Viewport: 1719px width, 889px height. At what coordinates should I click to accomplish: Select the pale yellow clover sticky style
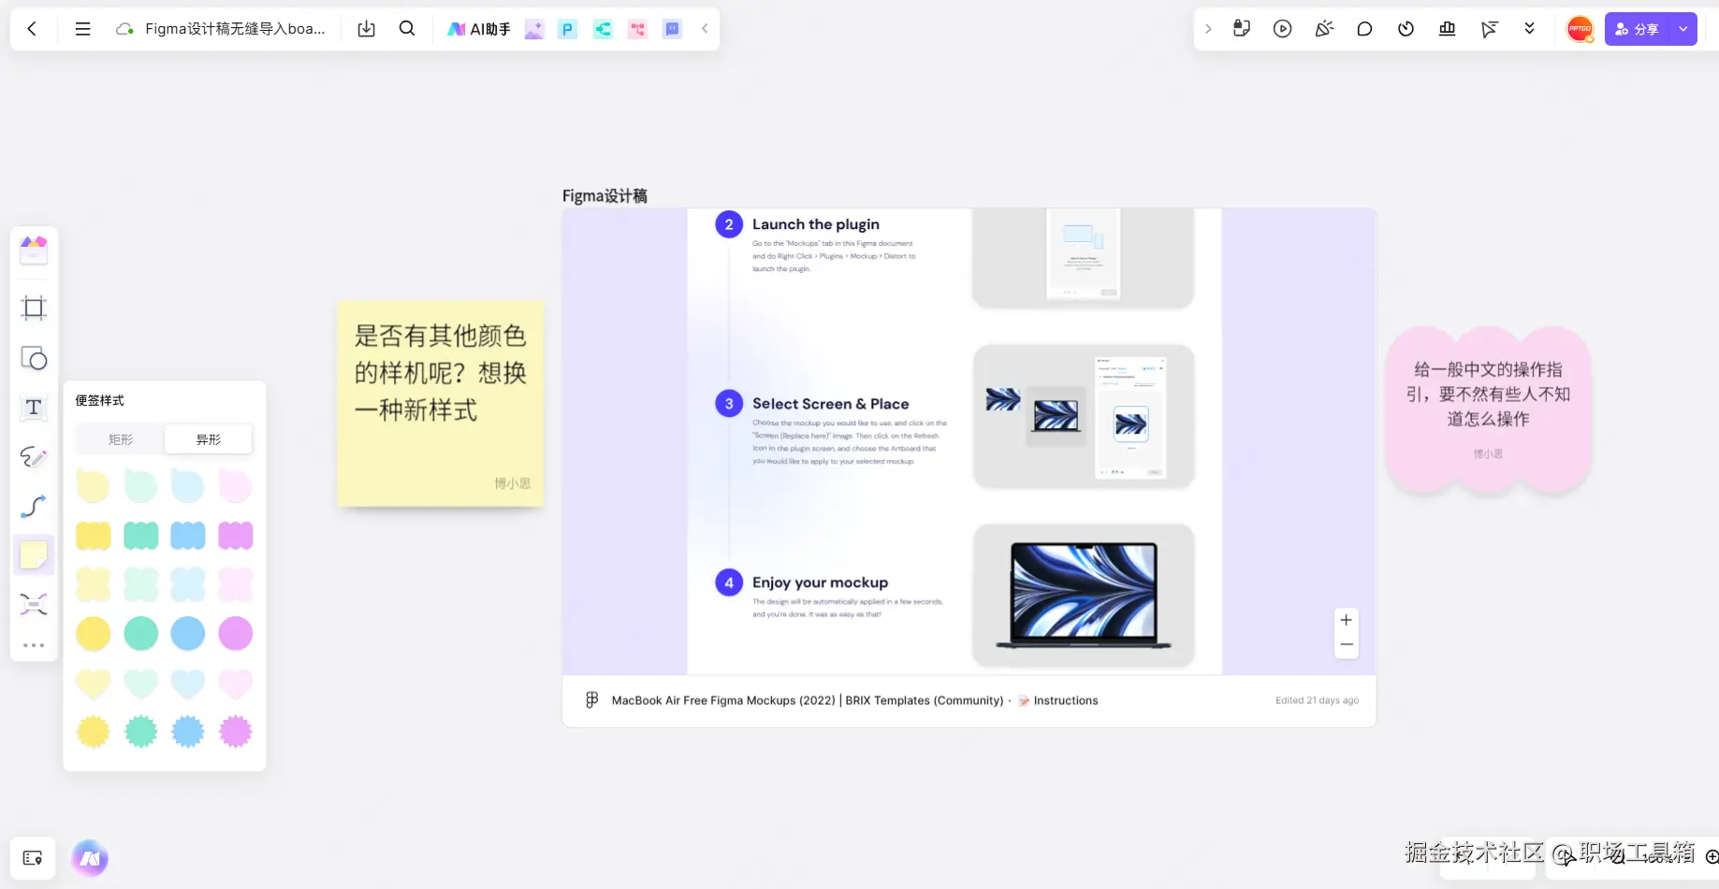click(x=93, y=584)
